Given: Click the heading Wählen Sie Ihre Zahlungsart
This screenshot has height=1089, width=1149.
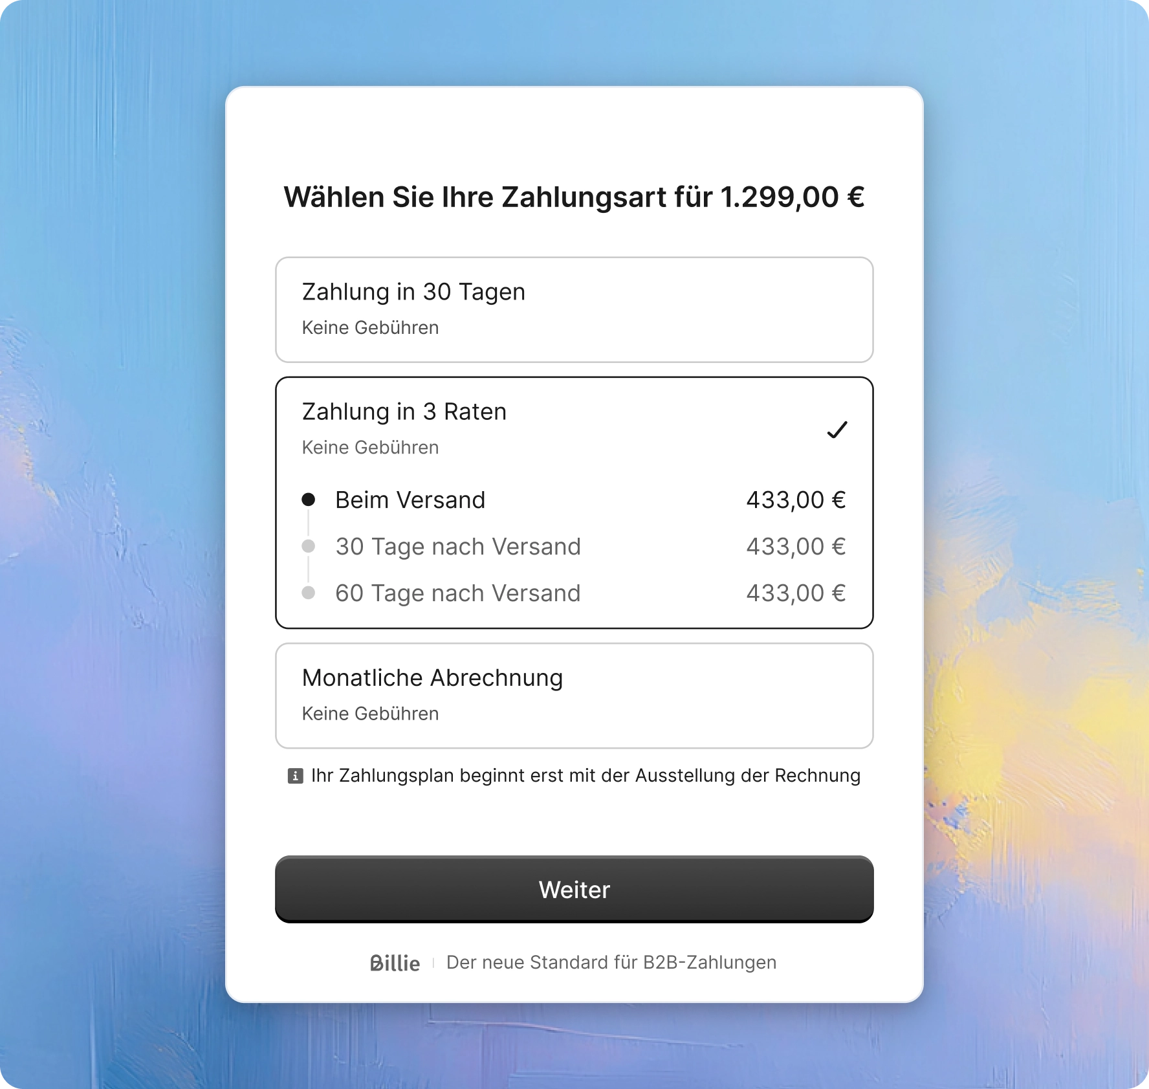Looking at the screenshot, I should (x=574, y=196).
